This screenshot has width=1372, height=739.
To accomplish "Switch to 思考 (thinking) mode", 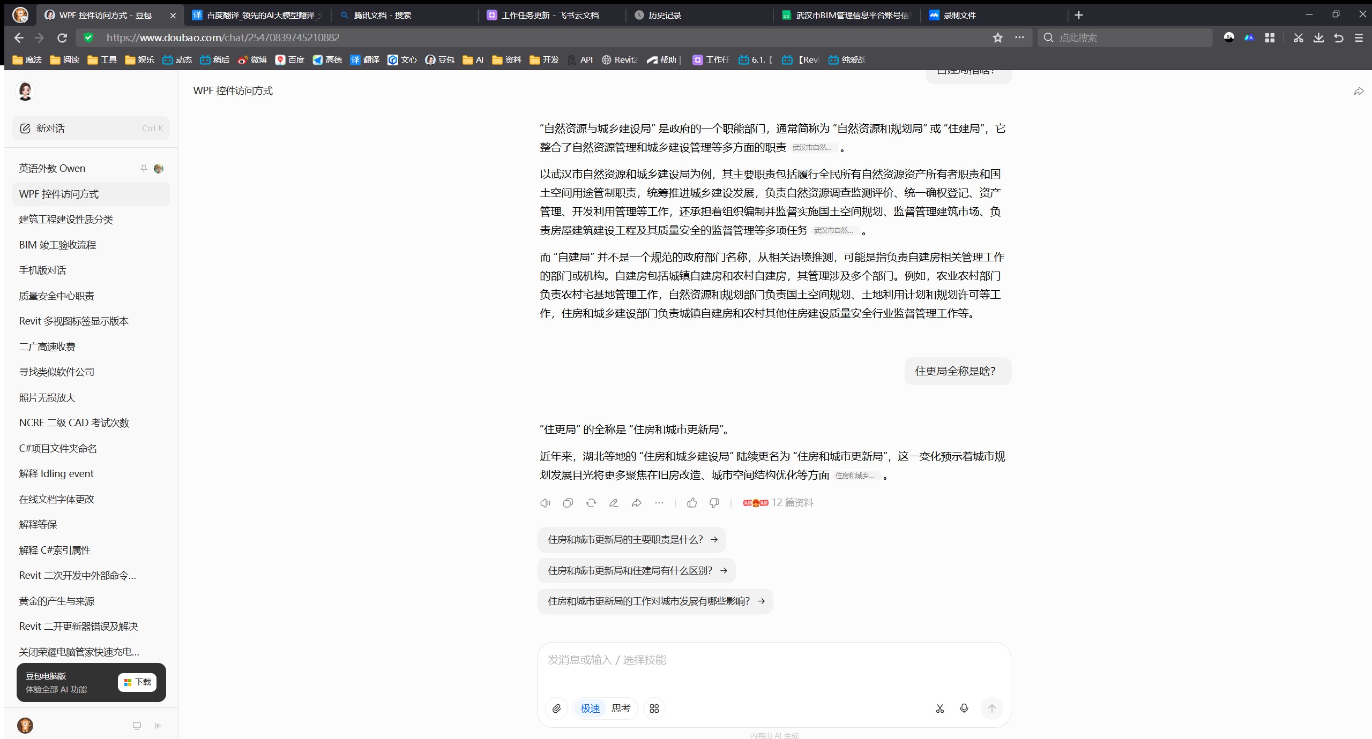I will pos(620,708).
